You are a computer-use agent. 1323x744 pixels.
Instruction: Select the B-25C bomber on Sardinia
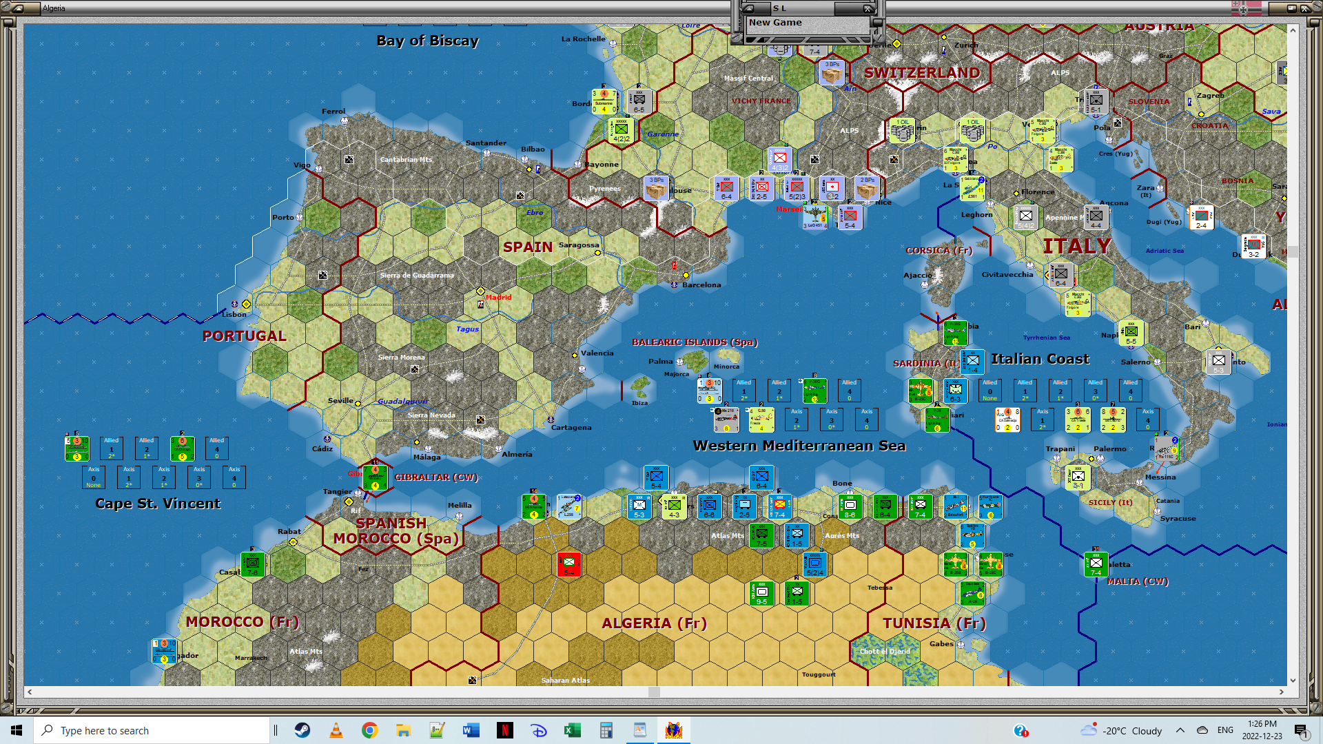click(x=921, y=391)
